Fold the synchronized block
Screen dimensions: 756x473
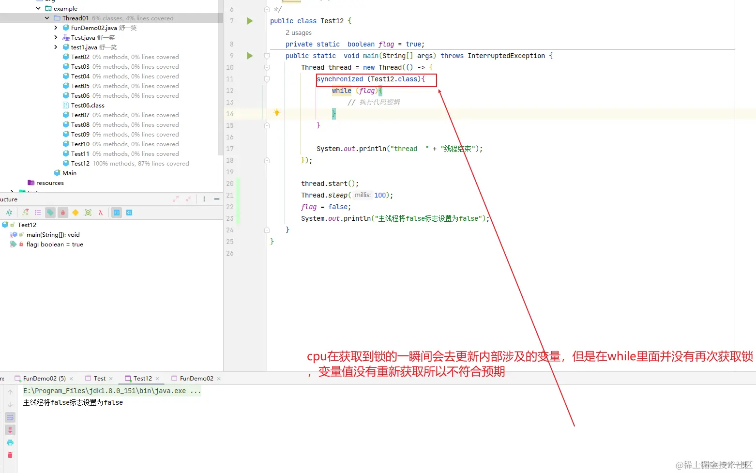(x=267, y=79)
